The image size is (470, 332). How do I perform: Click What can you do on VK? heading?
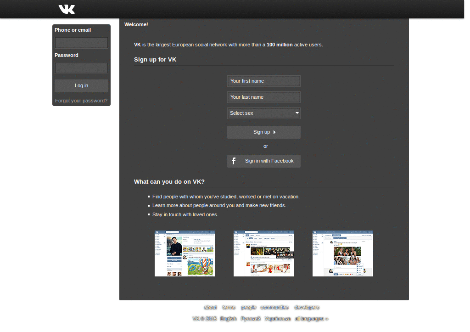(169, 182)
